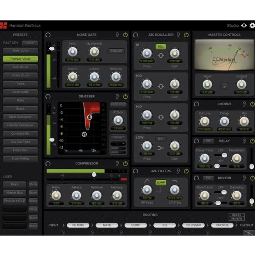255x256 pixels.
Task: Reset the 32C Equalizer module
Action: coord(136,35)
